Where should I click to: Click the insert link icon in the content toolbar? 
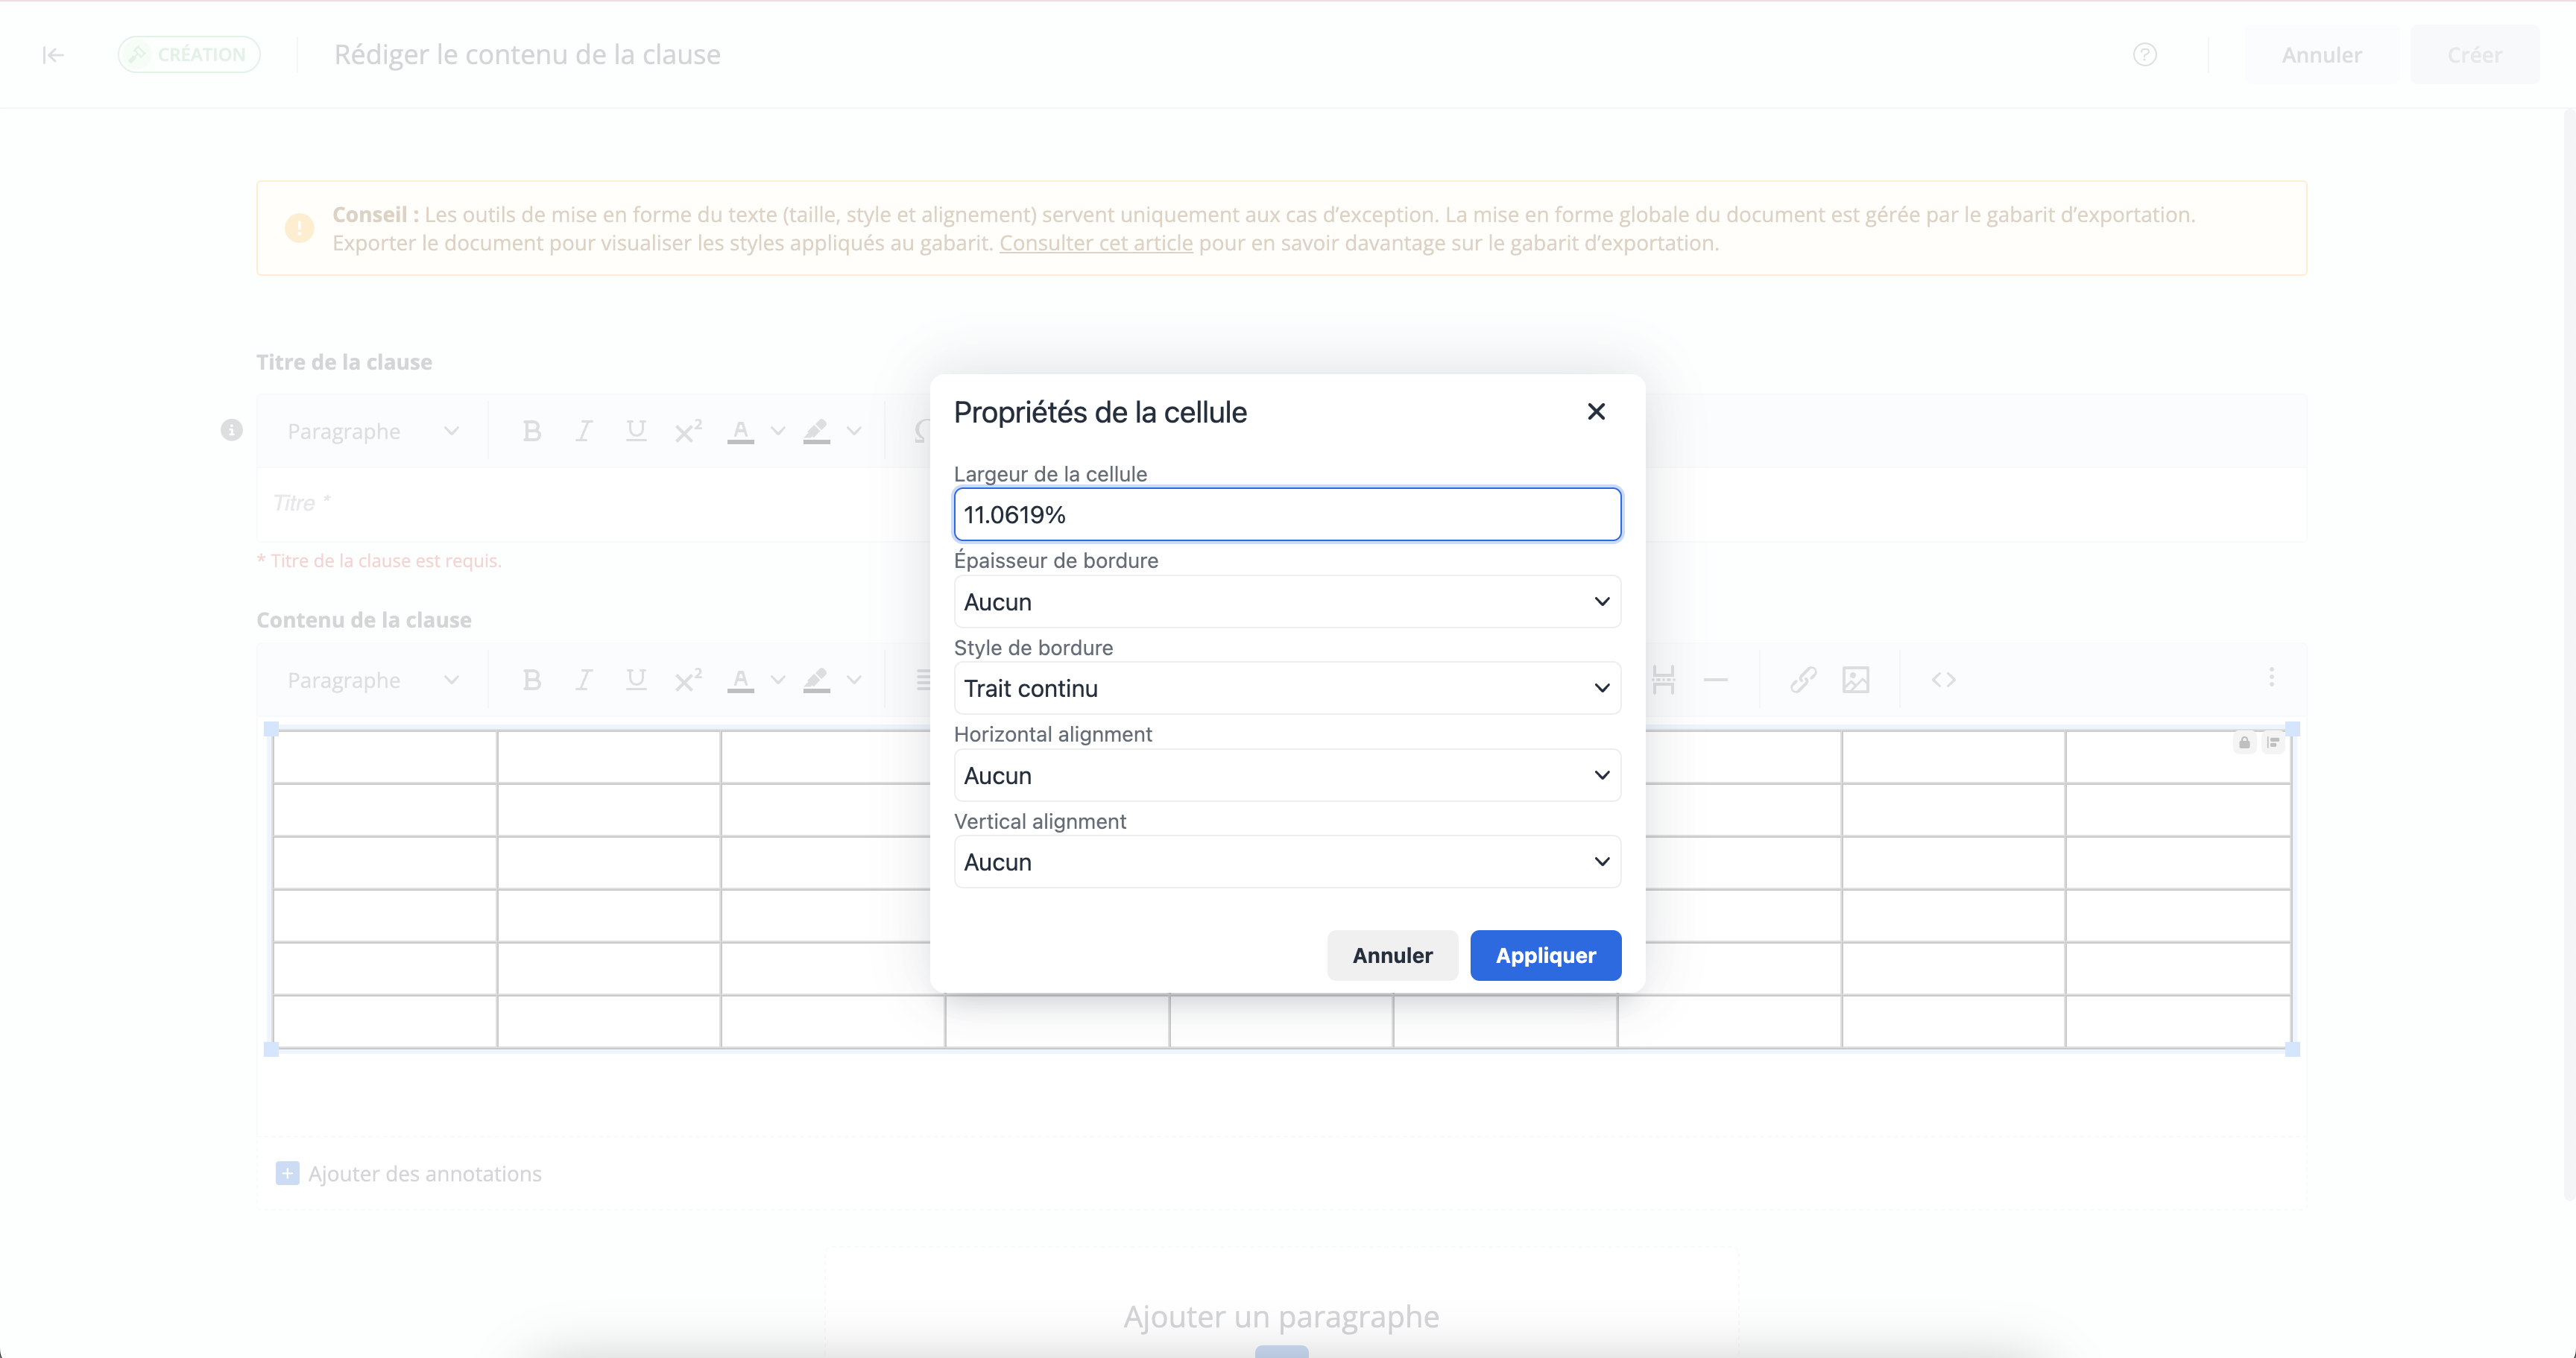point(1803,680)
